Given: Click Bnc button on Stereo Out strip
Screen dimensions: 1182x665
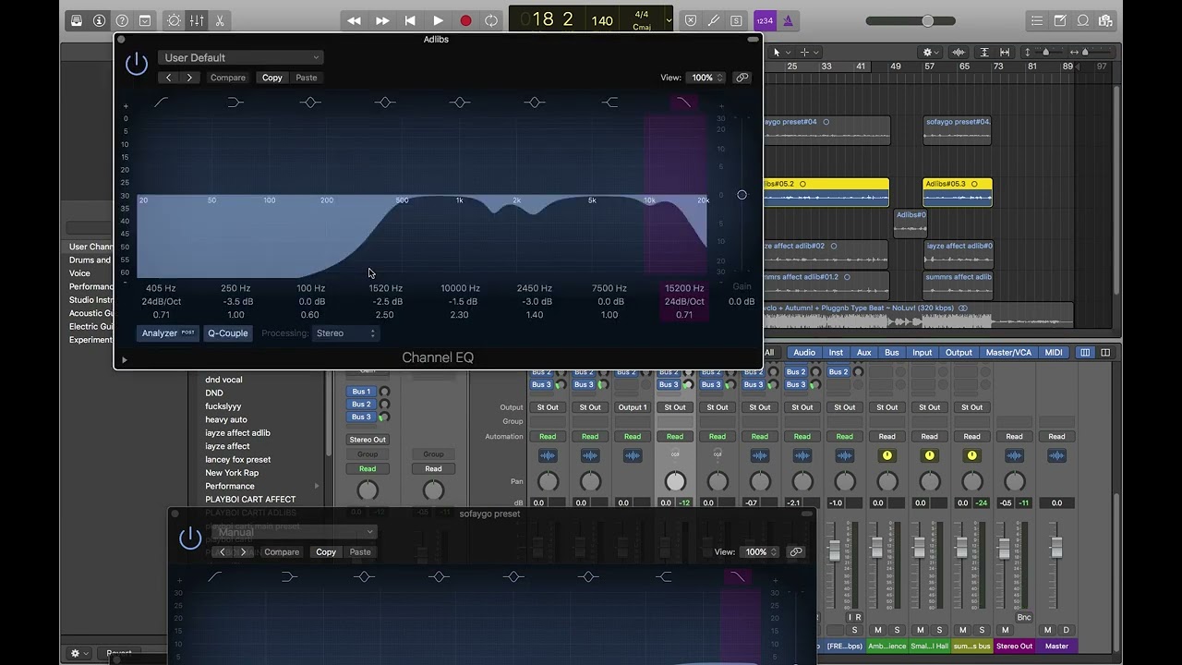Looking at the screenshot, I should pos(1024,617).
